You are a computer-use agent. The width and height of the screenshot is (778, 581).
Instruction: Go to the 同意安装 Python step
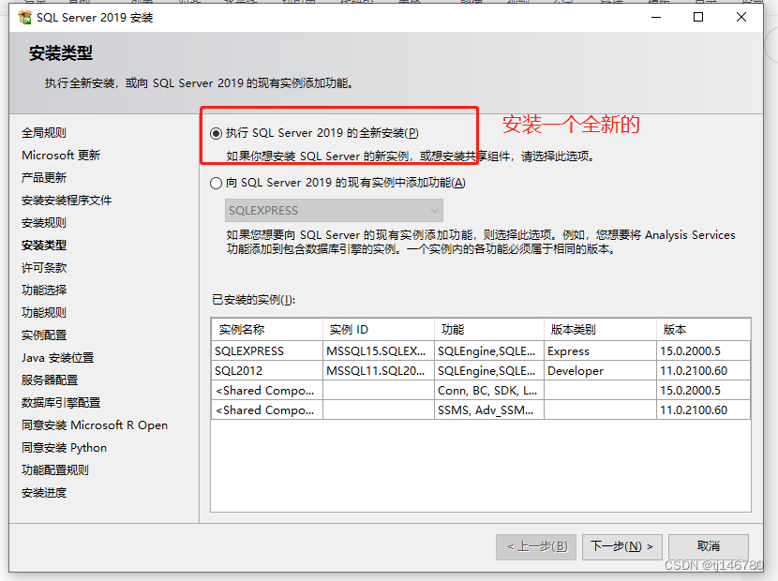tap(64, 448)
